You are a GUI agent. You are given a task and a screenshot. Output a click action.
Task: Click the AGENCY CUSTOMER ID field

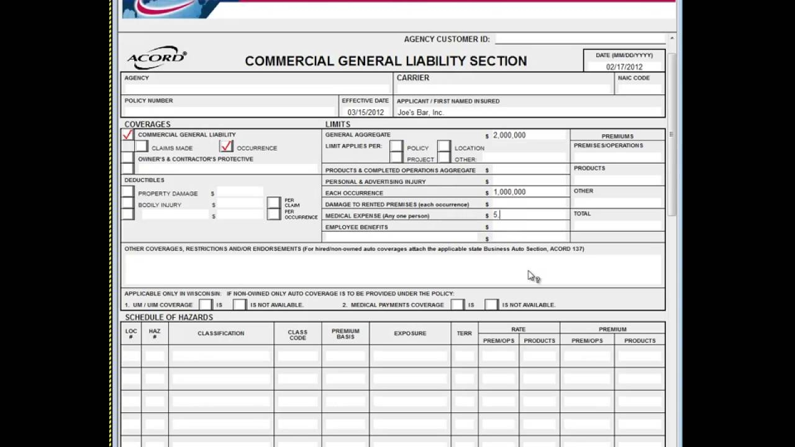581,38
